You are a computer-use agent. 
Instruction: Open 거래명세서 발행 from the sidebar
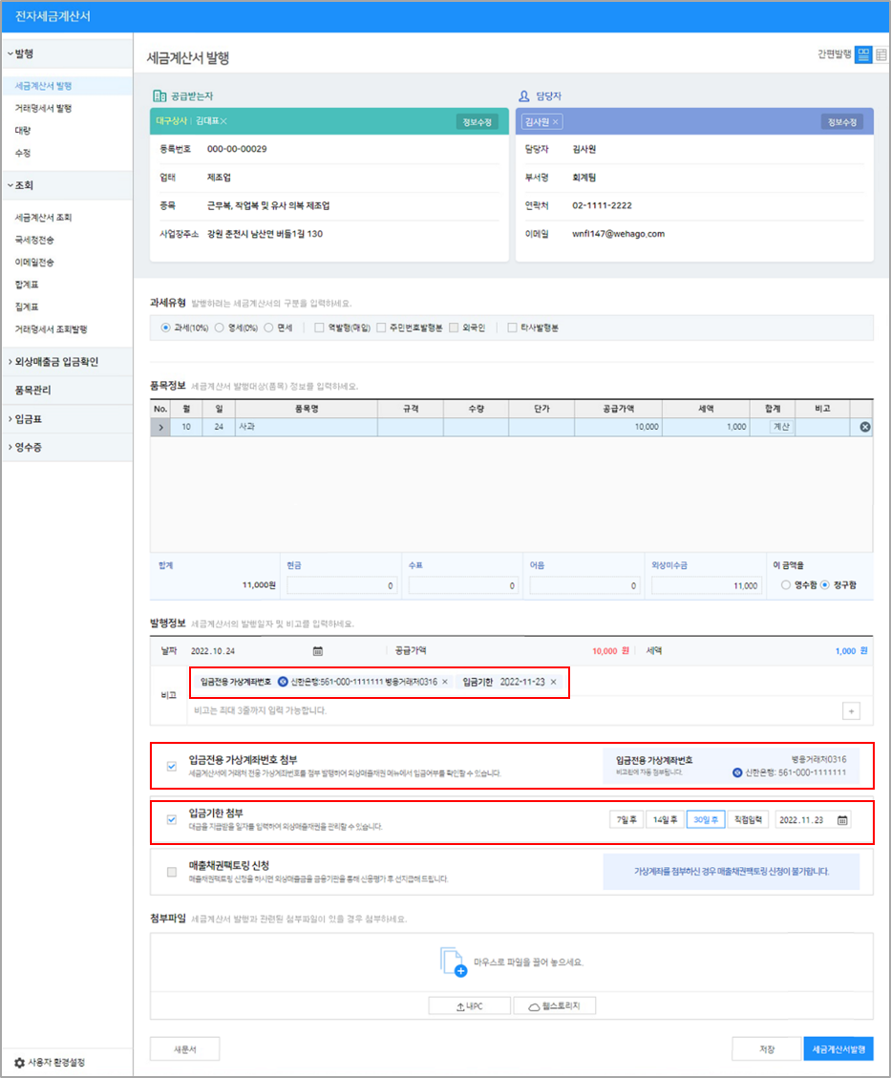(43, 108)
